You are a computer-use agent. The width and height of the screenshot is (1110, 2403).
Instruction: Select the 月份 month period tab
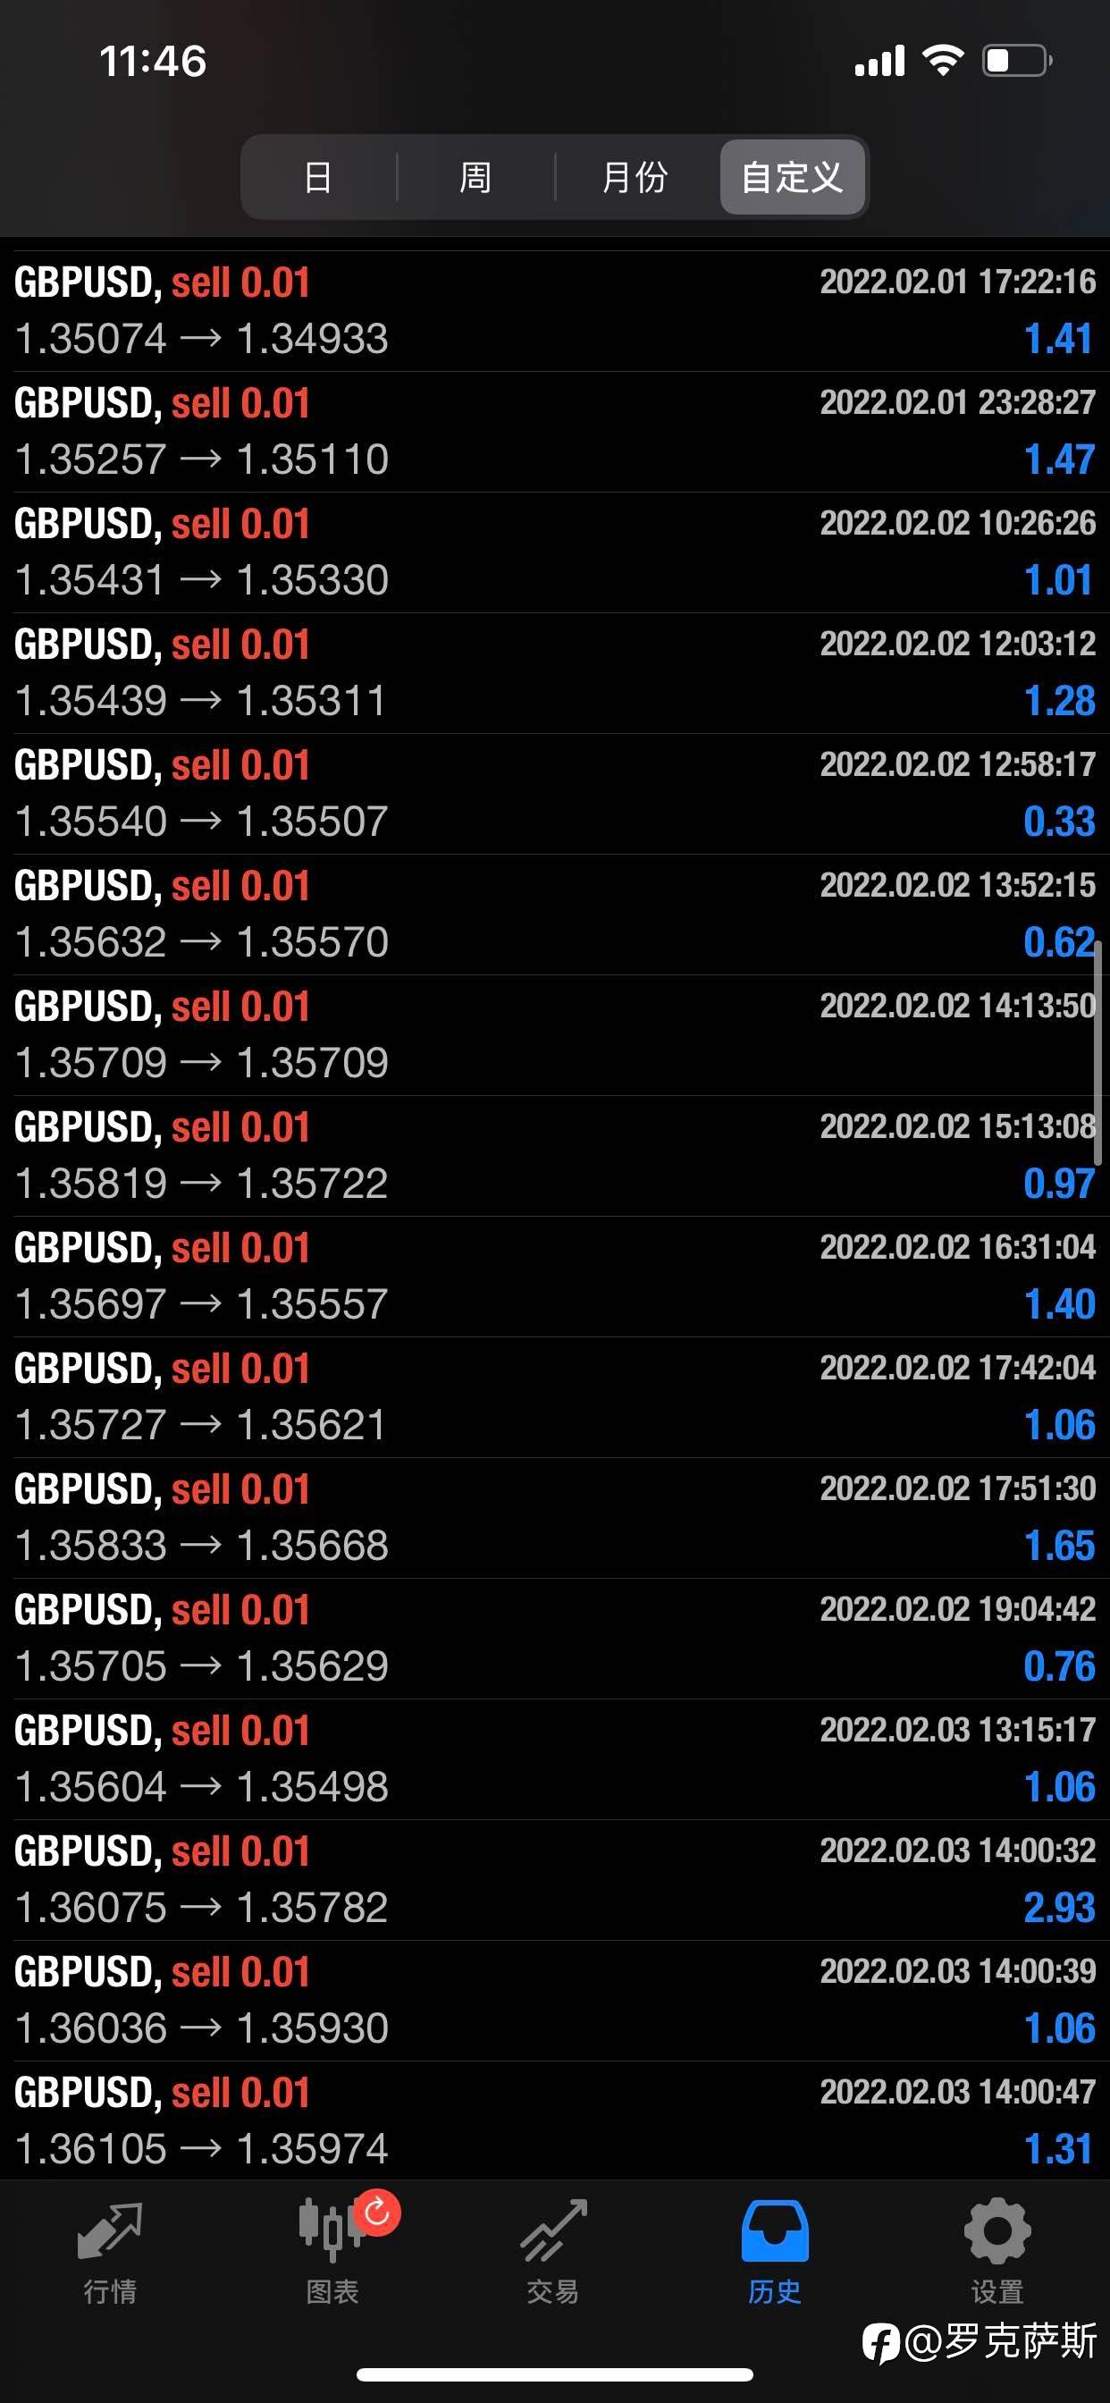coord(635,177)
